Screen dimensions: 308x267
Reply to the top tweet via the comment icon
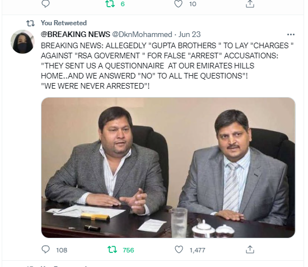[45, 3]
